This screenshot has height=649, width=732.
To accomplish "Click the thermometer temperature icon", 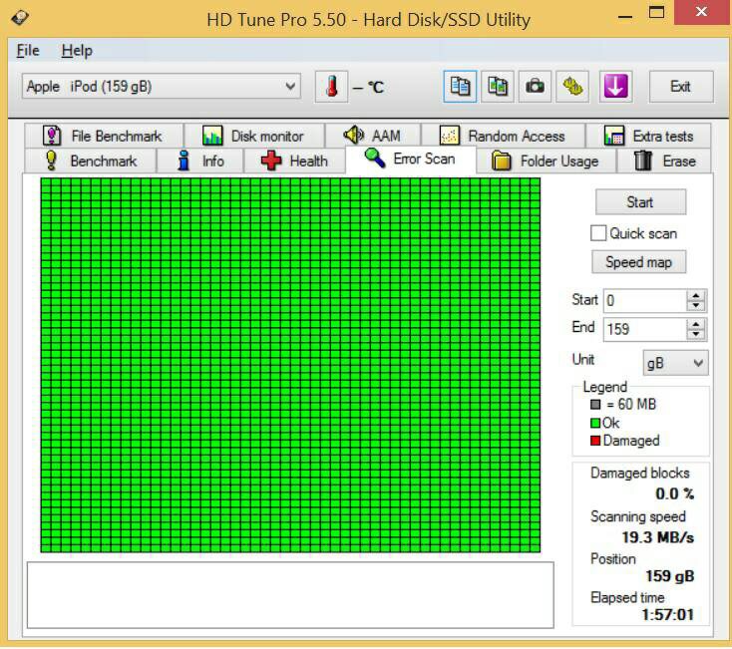I will [x=331, y=87].
